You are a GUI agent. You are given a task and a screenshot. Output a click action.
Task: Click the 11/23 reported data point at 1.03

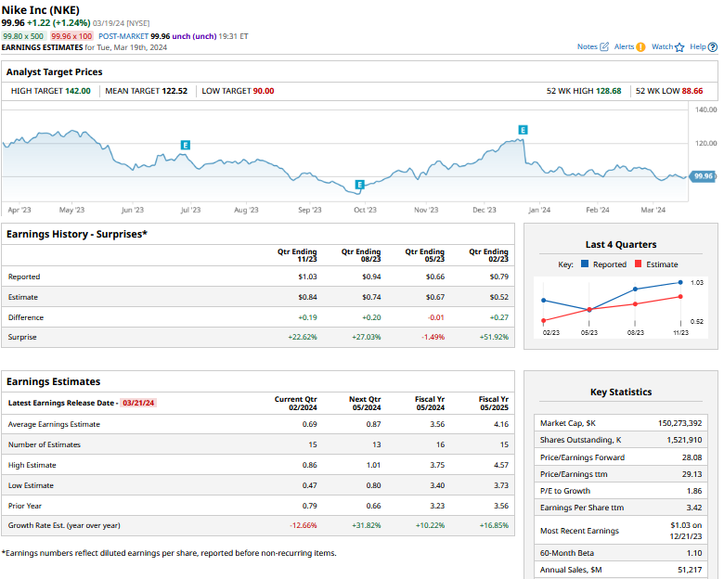coord(681,282)
